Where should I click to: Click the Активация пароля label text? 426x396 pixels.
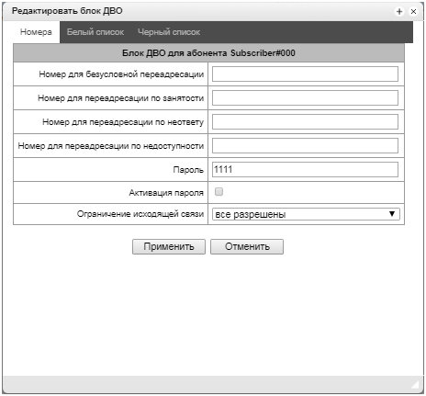(166, 193)
